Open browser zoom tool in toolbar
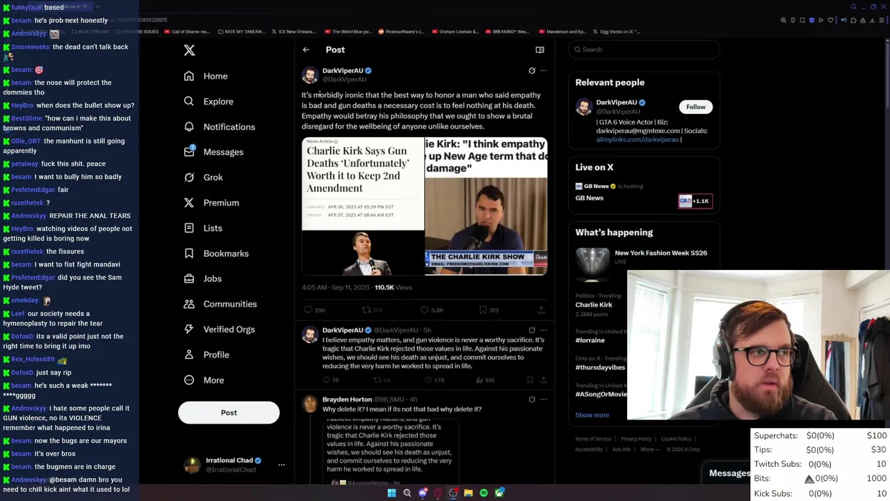Screen dimensions: 890x501 [784, 20]
